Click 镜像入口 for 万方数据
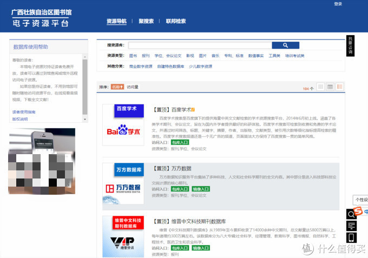Image resolution: width=368 pixels, height=258 pixels. point(201,189)
